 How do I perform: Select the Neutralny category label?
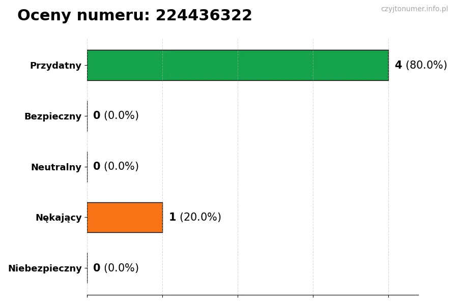point(56,167)
